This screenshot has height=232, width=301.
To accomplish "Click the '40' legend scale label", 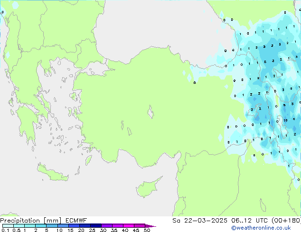I will pyautogui.click(x=125, y=230).
